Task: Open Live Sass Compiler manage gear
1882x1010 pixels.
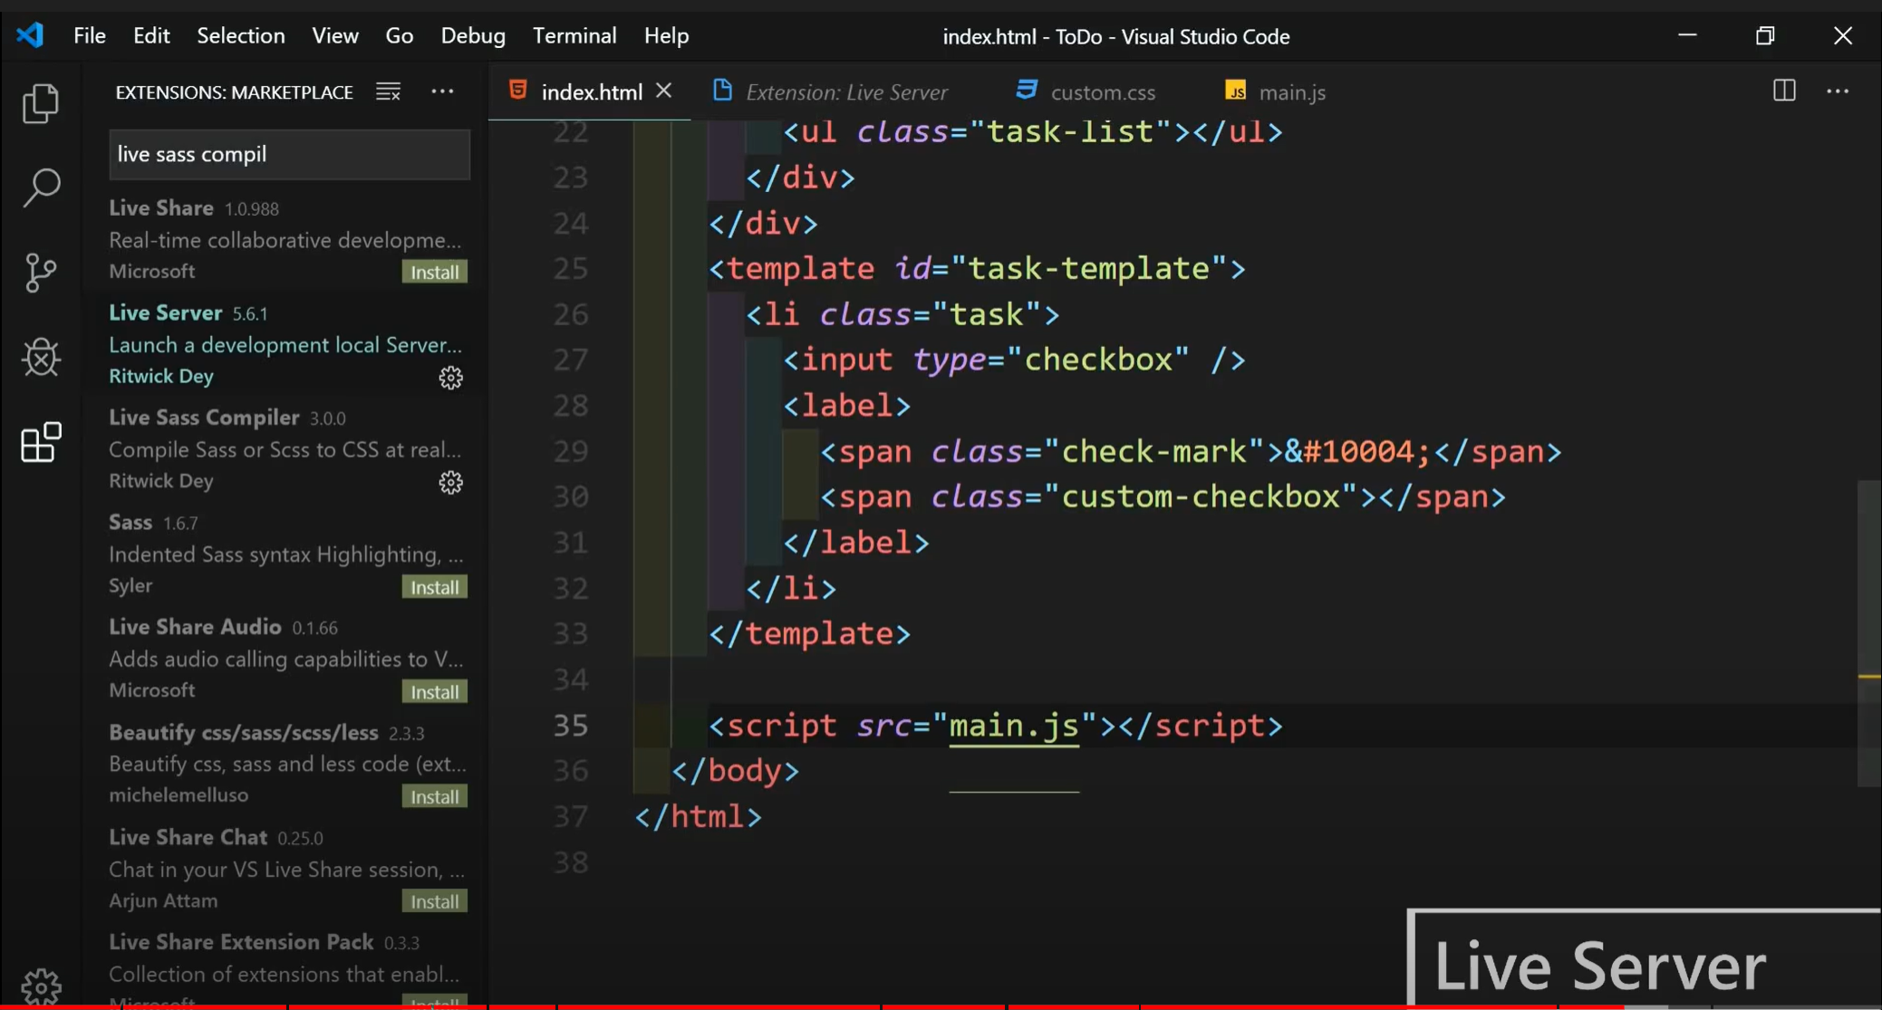Action: [x=450, y=483]
